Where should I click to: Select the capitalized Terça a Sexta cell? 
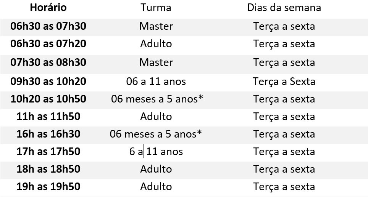284,82
